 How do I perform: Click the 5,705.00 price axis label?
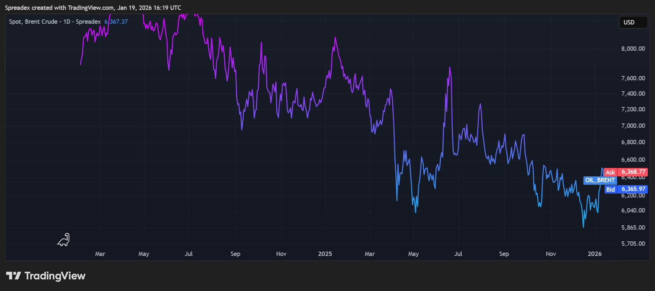(x=633, y=244)
